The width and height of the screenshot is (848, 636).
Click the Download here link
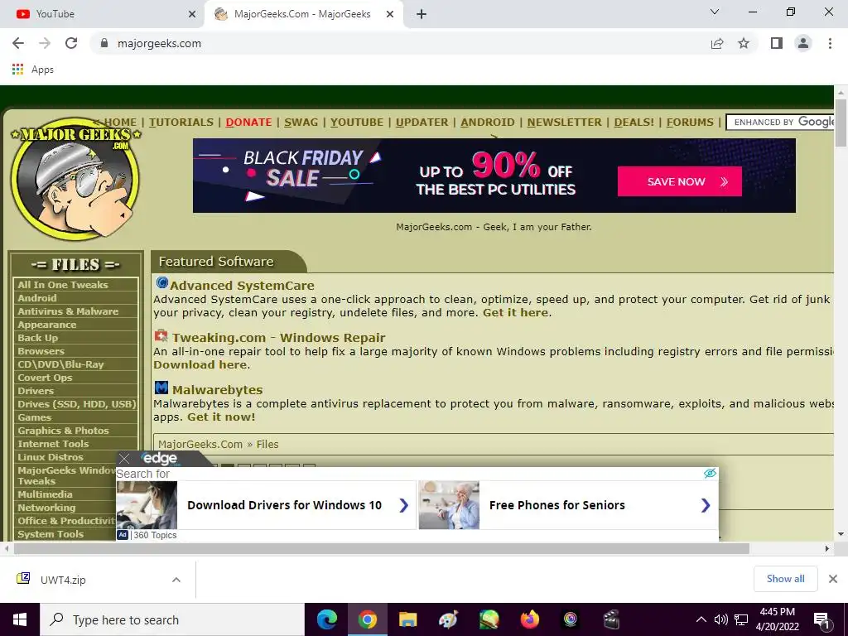point(200,364)
